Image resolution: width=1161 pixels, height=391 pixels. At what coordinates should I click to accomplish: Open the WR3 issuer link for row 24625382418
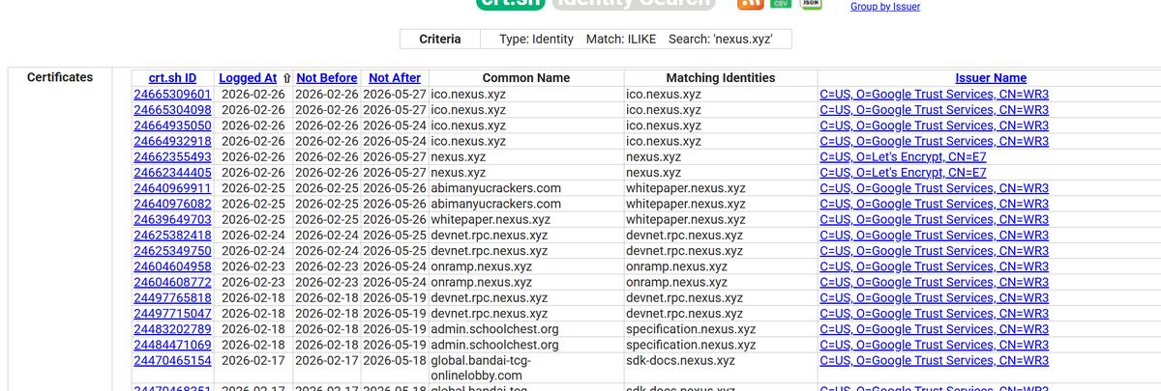934,236
